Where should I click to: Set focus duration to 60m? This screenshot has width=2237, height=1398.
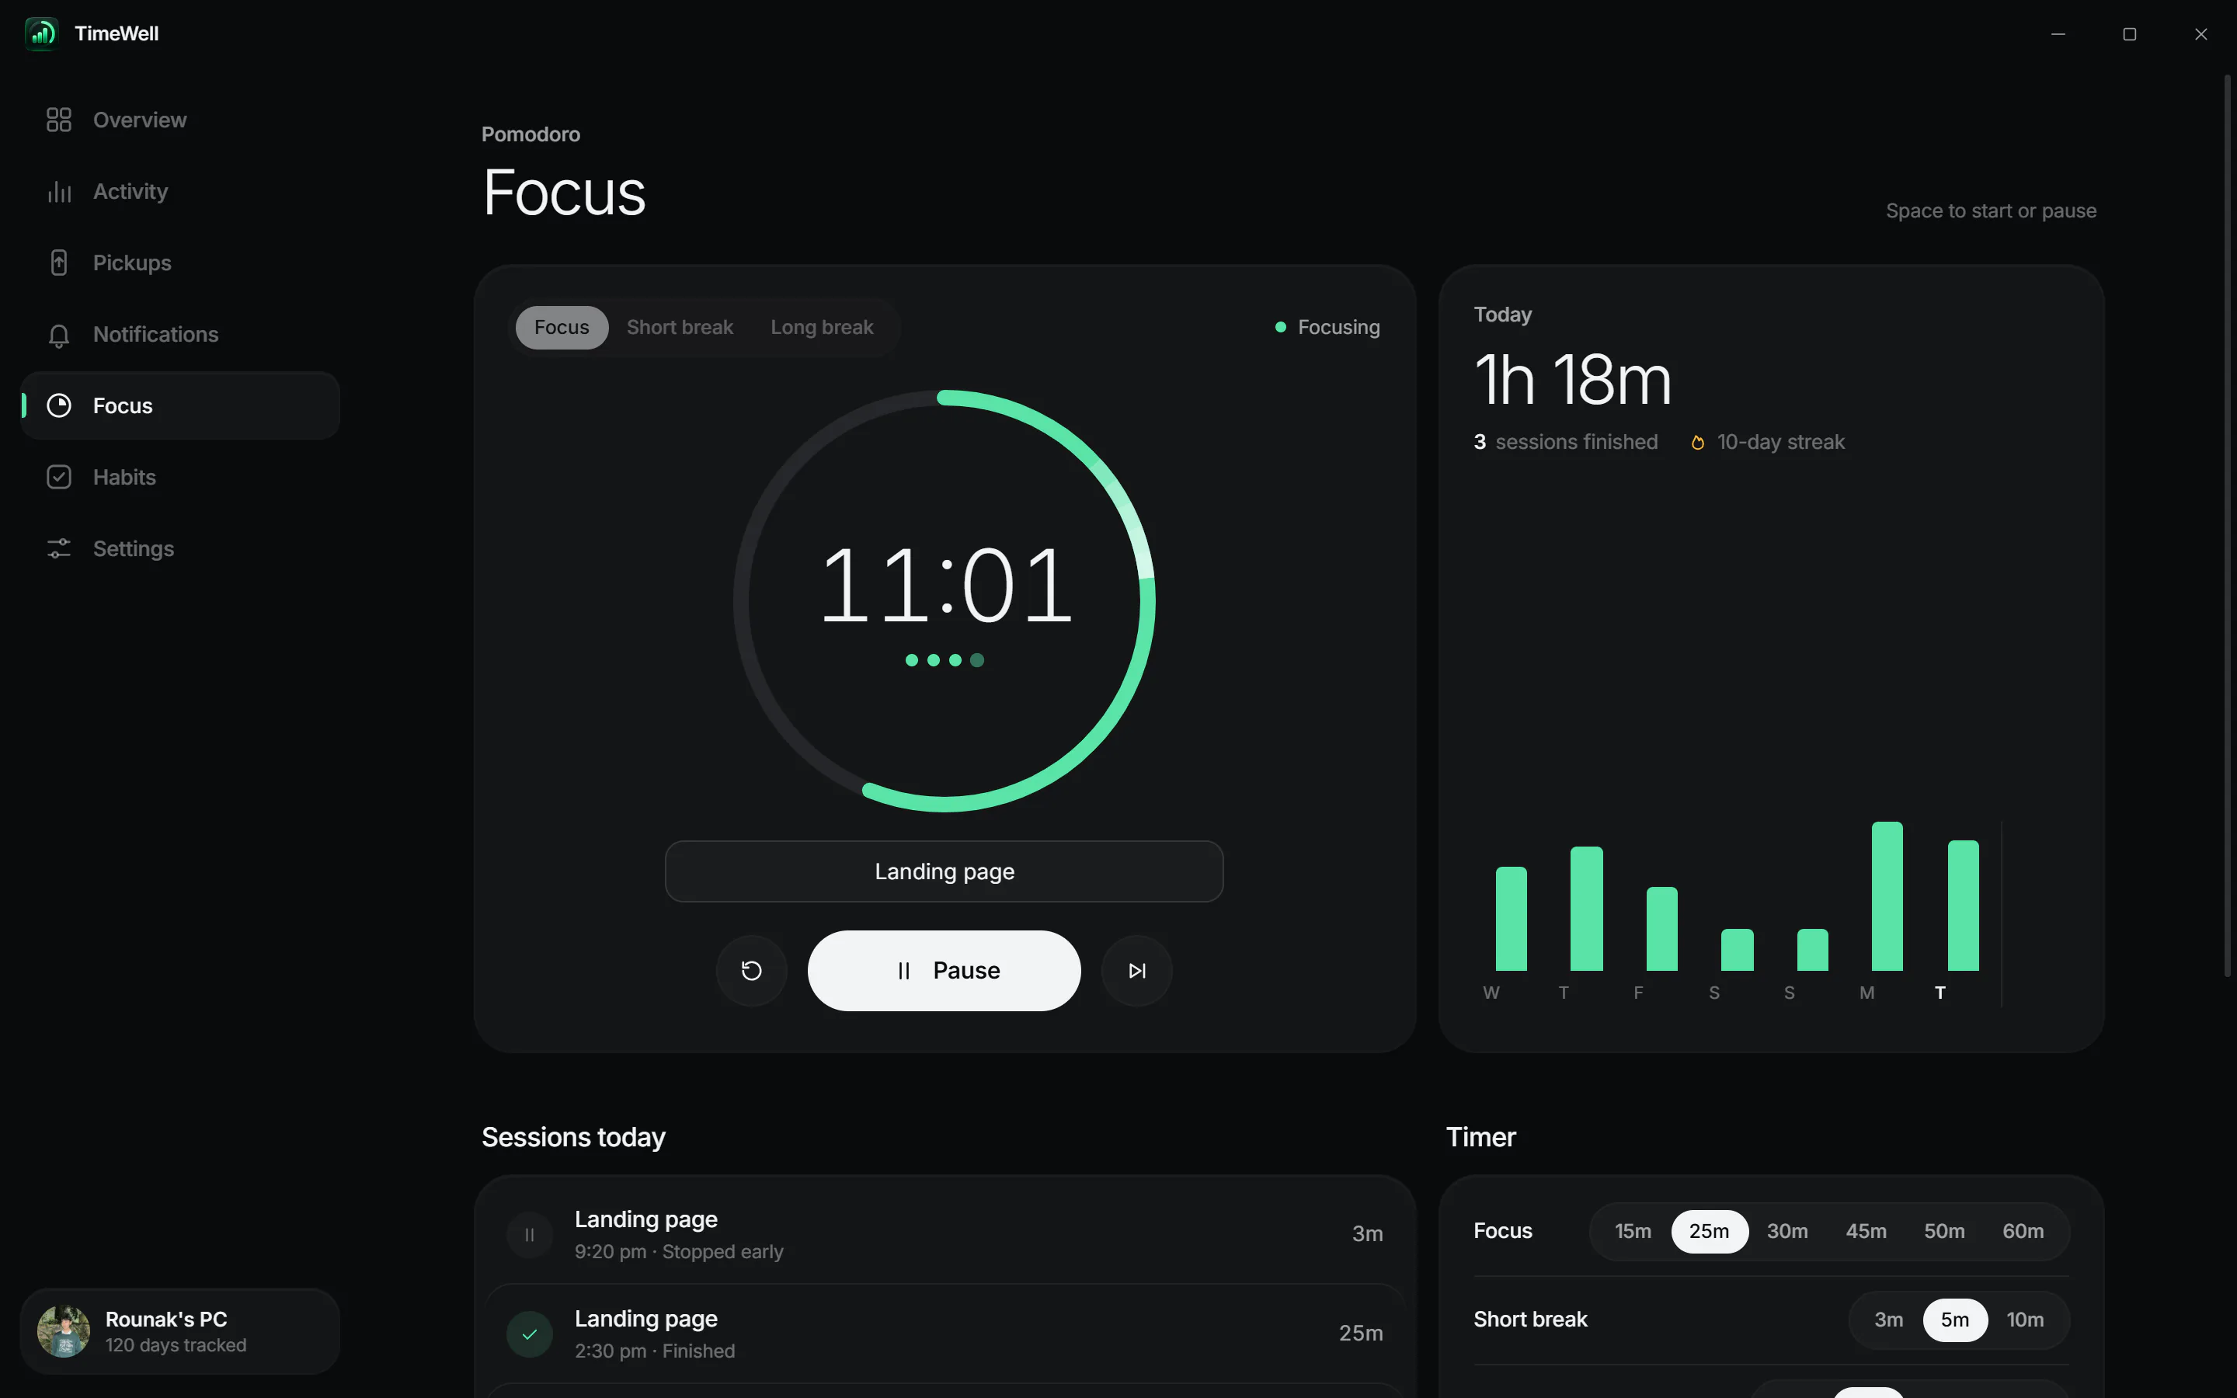[x=2023, y=1232]
